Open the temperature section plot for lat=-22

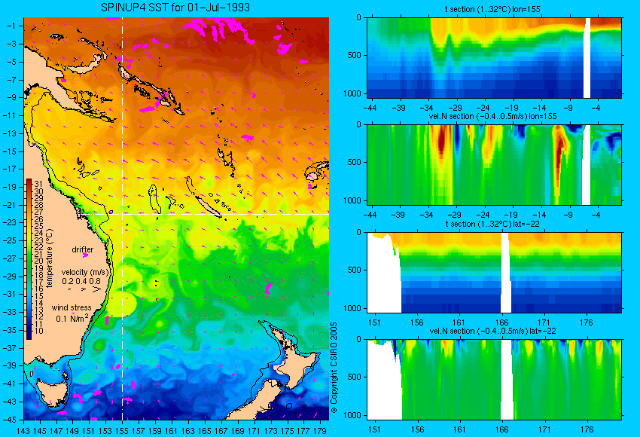(x=494, y=273)
